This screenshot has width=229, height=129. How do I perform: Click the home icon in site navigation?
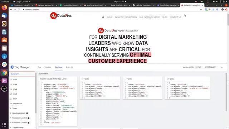pyautogui.click(x=103, y=17)
